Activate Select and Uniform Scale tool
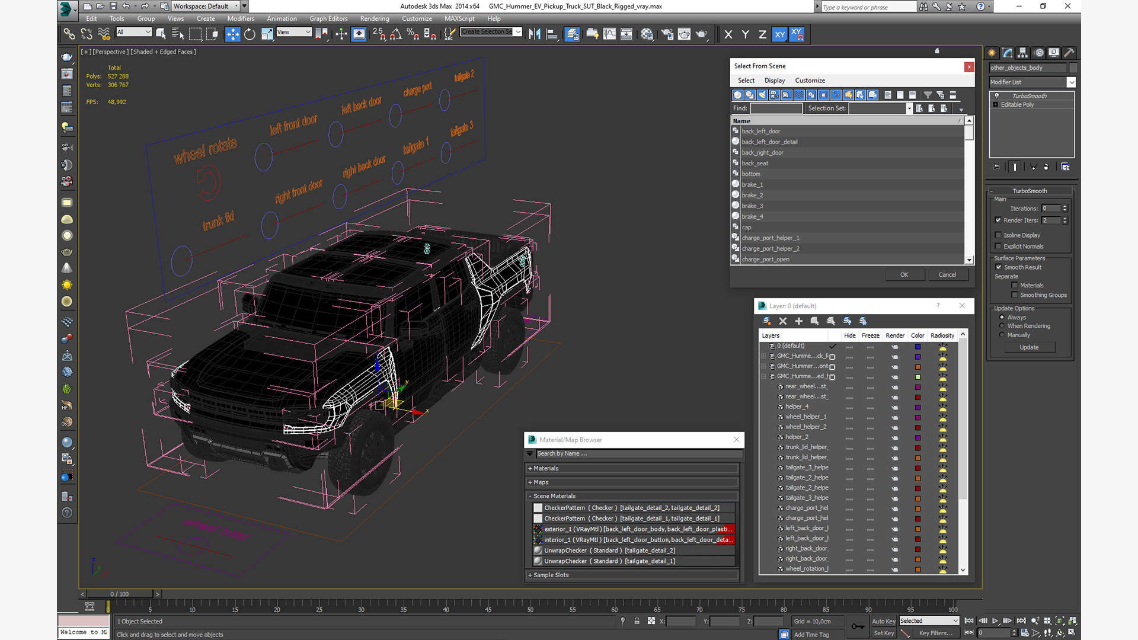This screenshot has width=1138, height=640. [267, 34]
